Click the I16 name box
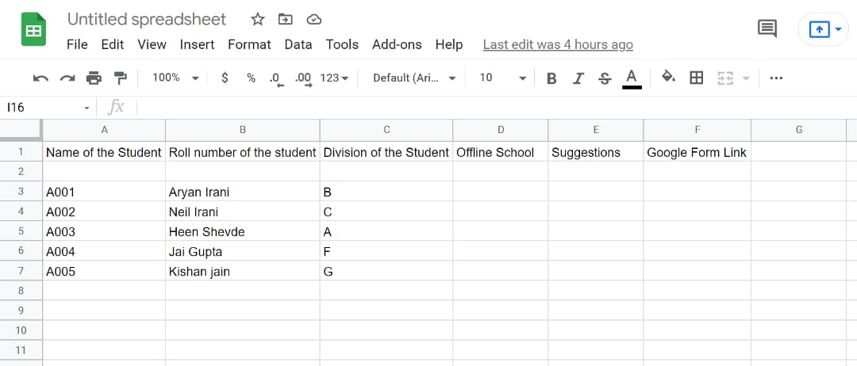857x366 pixels. click(x=41, y=108)
